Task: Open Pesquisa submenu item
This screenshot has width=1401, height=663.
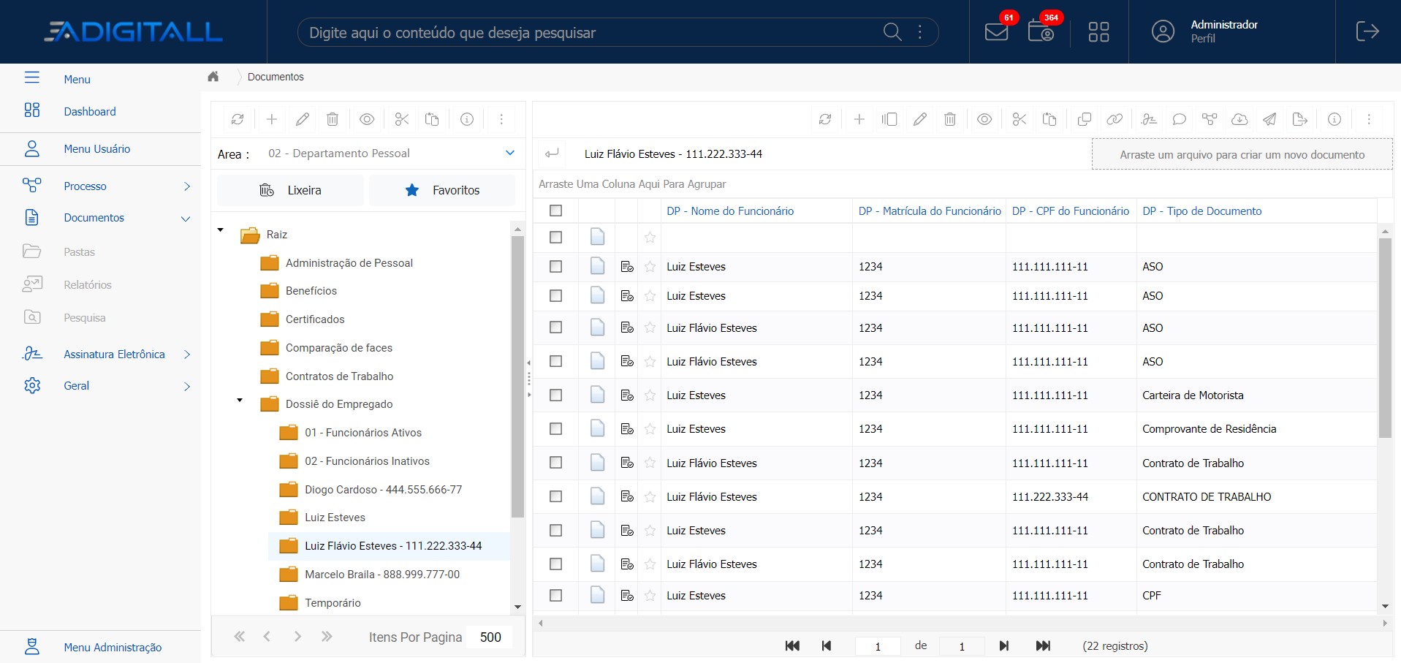Action: [x=85, y=317]
